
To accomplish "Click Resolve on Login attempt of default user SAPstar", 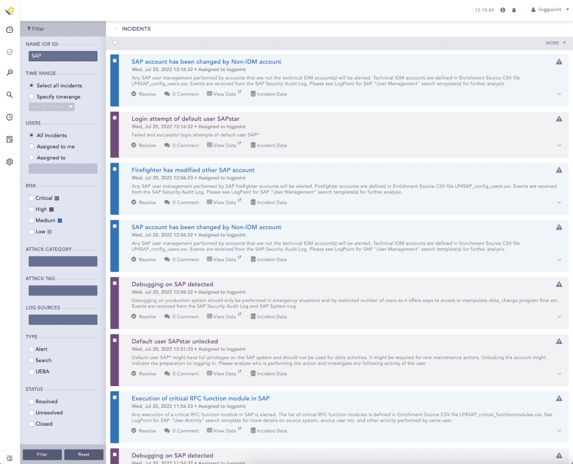I will point(144,146).
